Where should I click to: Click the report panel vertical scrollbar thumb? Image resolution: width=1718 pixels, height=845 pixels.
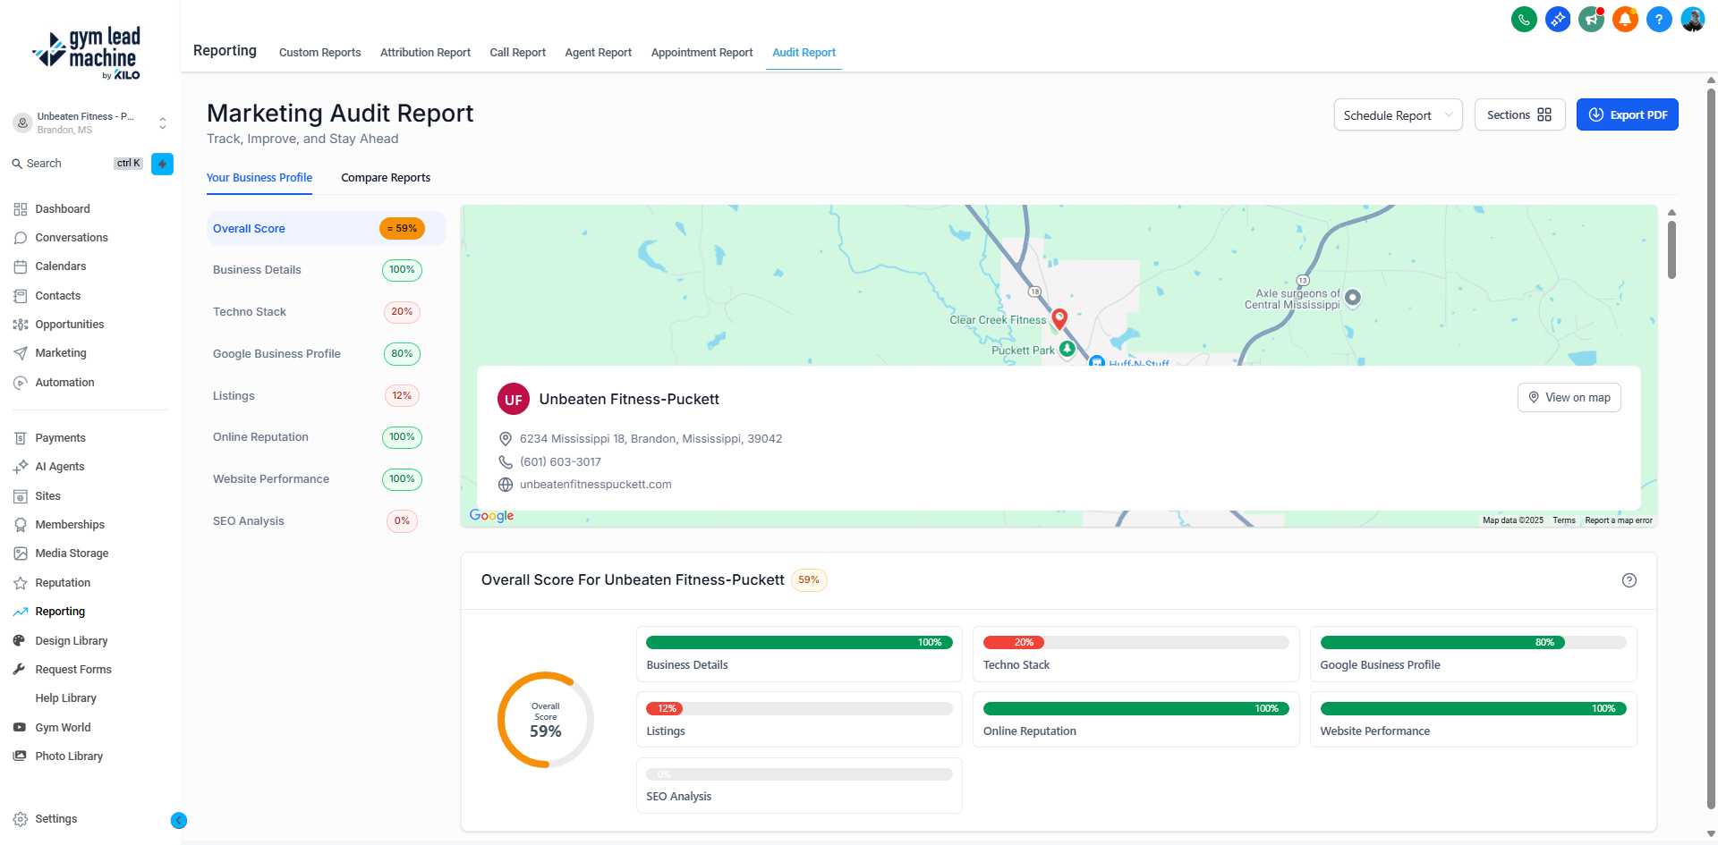point(1671,249)
